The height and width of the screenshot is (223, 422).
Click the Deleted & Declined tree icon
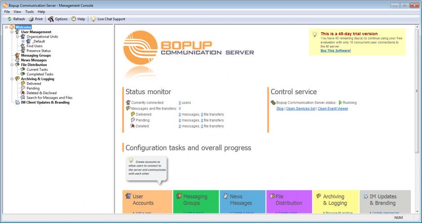pos(23,93)
